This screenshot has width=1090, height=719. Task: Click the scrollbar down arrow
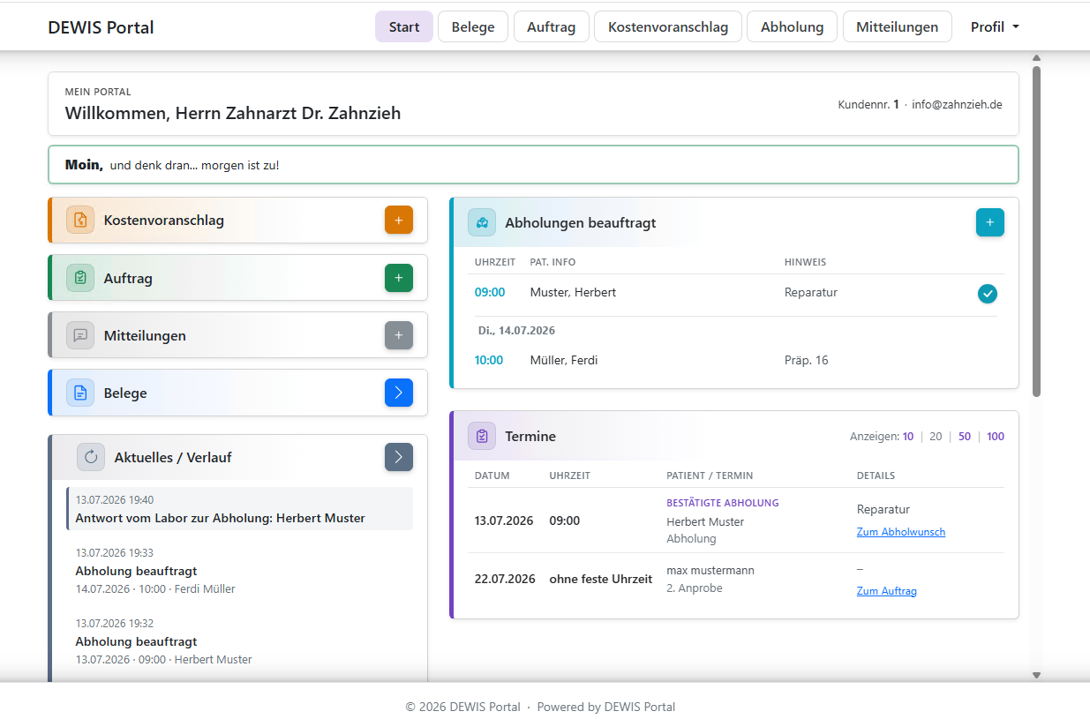(1036, 675)
